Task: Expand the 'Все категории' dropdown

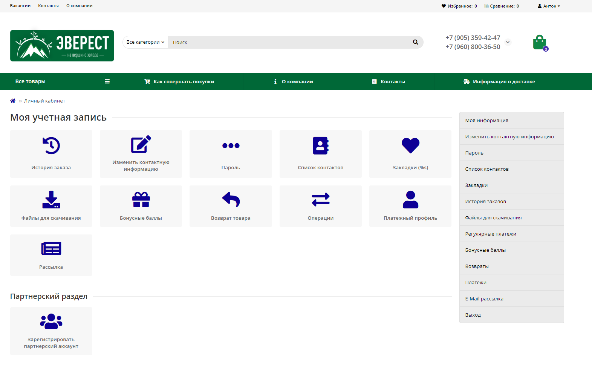Action: 145,42
